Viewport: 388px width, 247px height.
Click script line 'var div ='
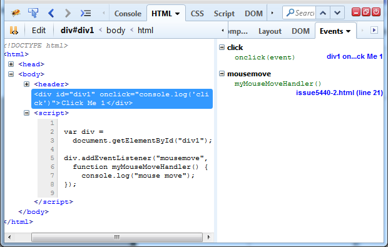pos(84,132)
